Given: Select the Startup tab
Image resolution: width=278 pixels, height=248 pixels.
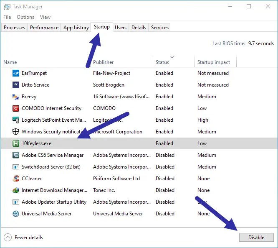Looking at the screenshot, I should (x=102, y=27).
